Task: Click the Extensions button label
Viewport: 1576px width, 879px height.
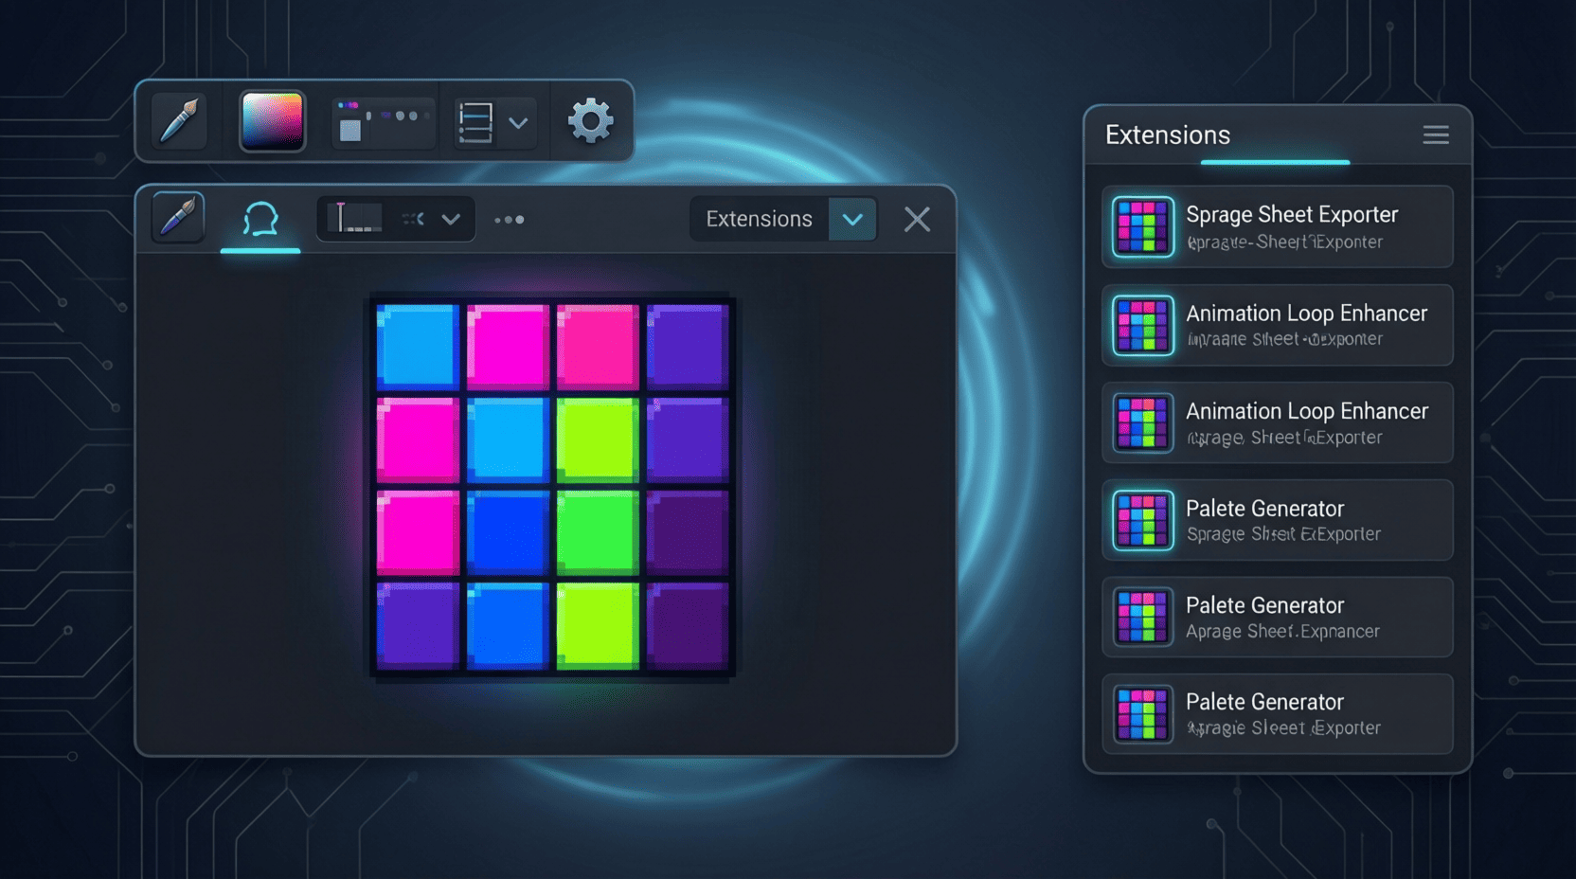Action: point(759,220)
